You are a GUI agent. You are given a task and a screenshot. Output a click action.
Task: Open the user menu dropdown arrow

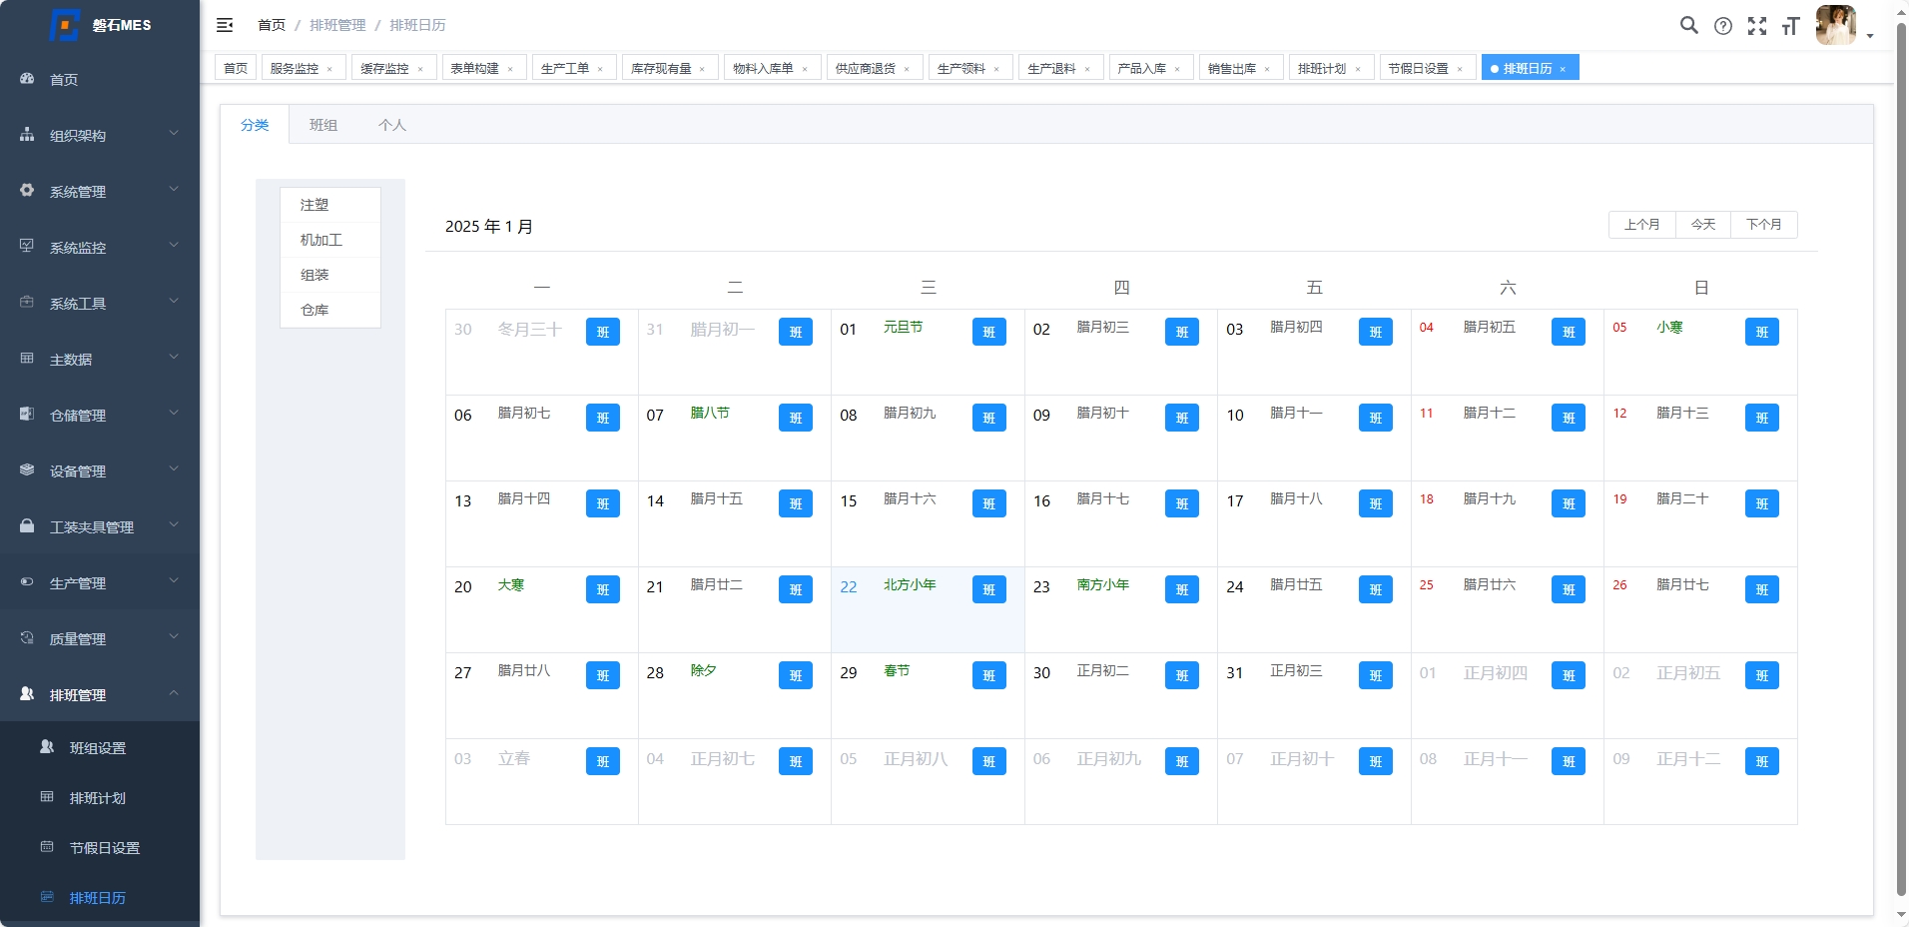click(x=1870, y=36)
